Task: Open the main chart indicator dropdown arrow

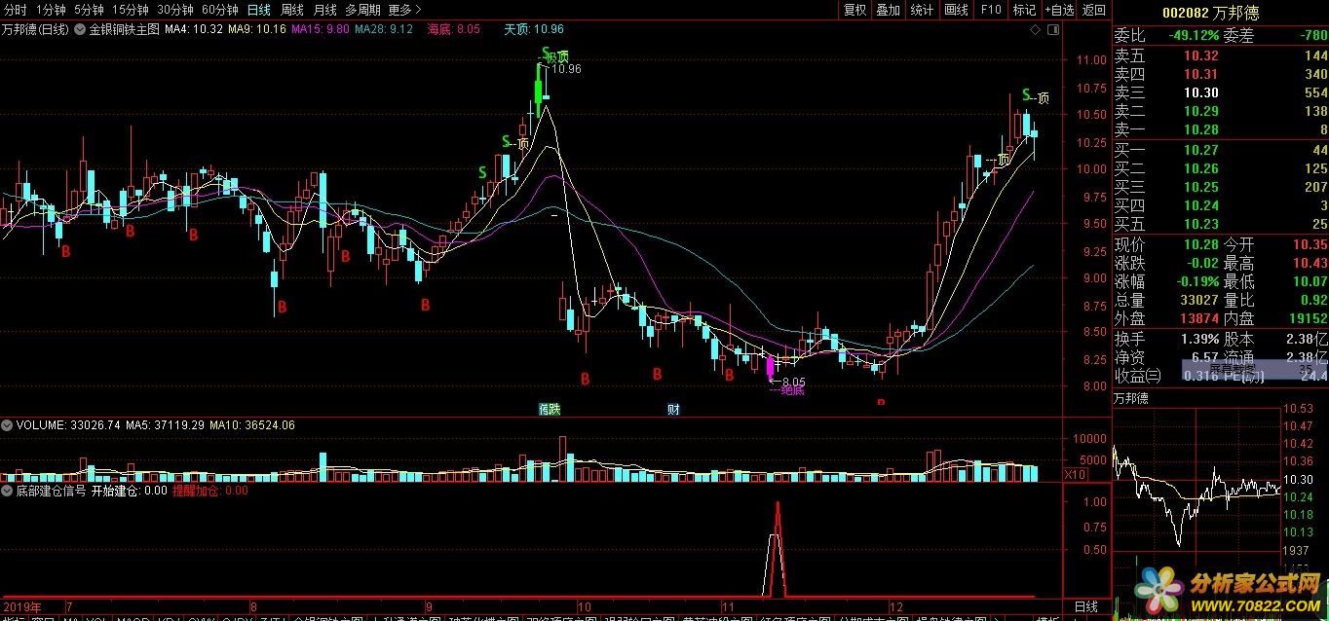Action: point(81,29)
